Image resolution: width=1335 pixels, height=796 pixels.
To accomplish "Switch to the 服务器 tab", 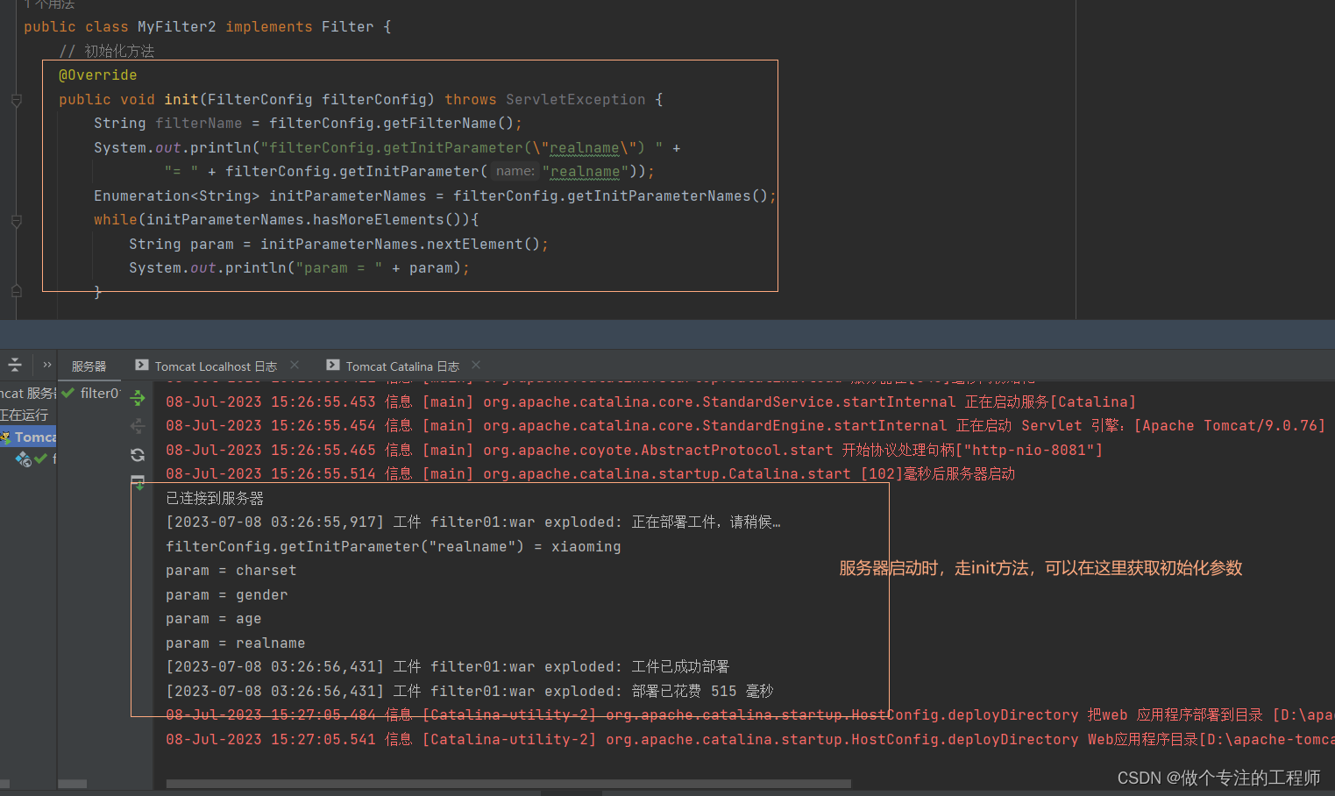I will (x=89, y=366).
